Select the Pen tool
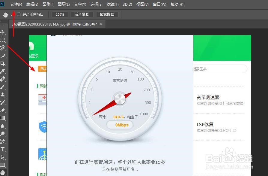Image resolution: width=268 pixels, height=176 pixels. click(x=3, y=141)
